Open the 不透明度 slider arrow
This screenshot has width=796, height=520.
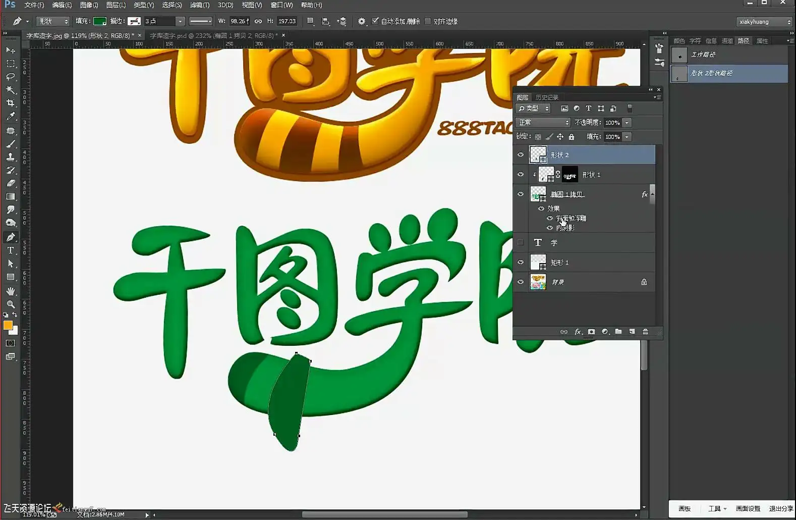pyautogui.click(x=627, y=123)
